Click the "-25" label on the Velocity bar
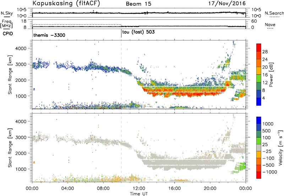Image resolution: width=284 pixels, height=196 pixels. pos(267,151)
